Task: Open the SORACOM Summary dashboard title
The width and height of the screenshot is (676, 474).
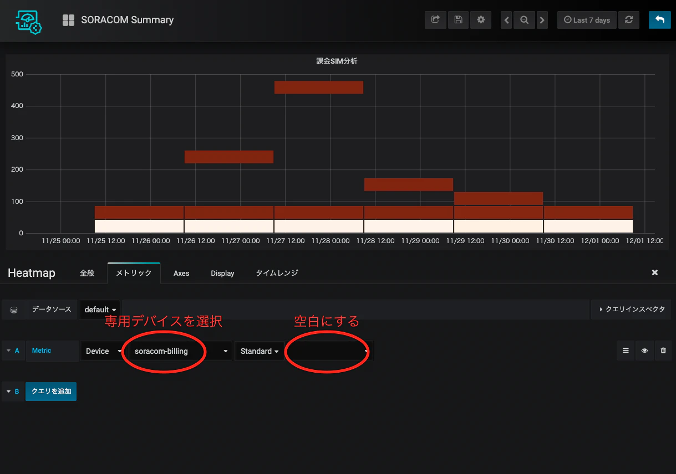Action: (x=127, y=20)
